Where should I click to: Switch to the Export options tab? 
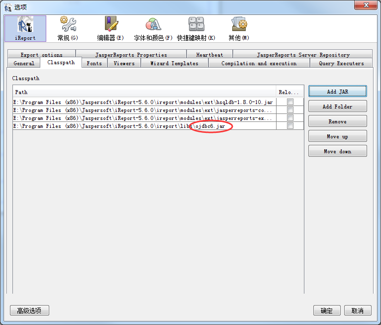point(42,54)
